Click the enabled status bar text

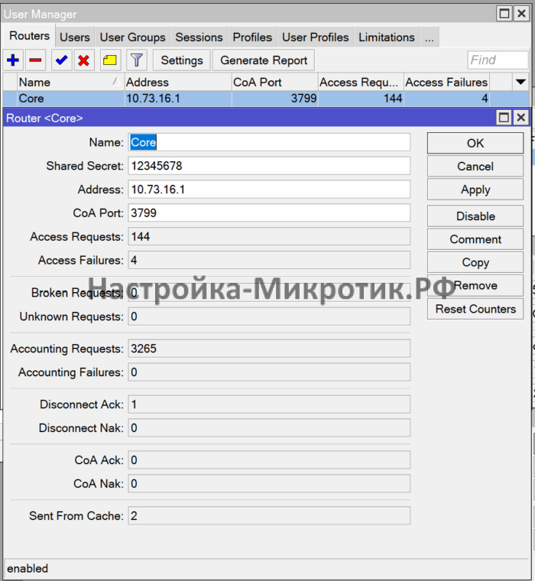28,569
